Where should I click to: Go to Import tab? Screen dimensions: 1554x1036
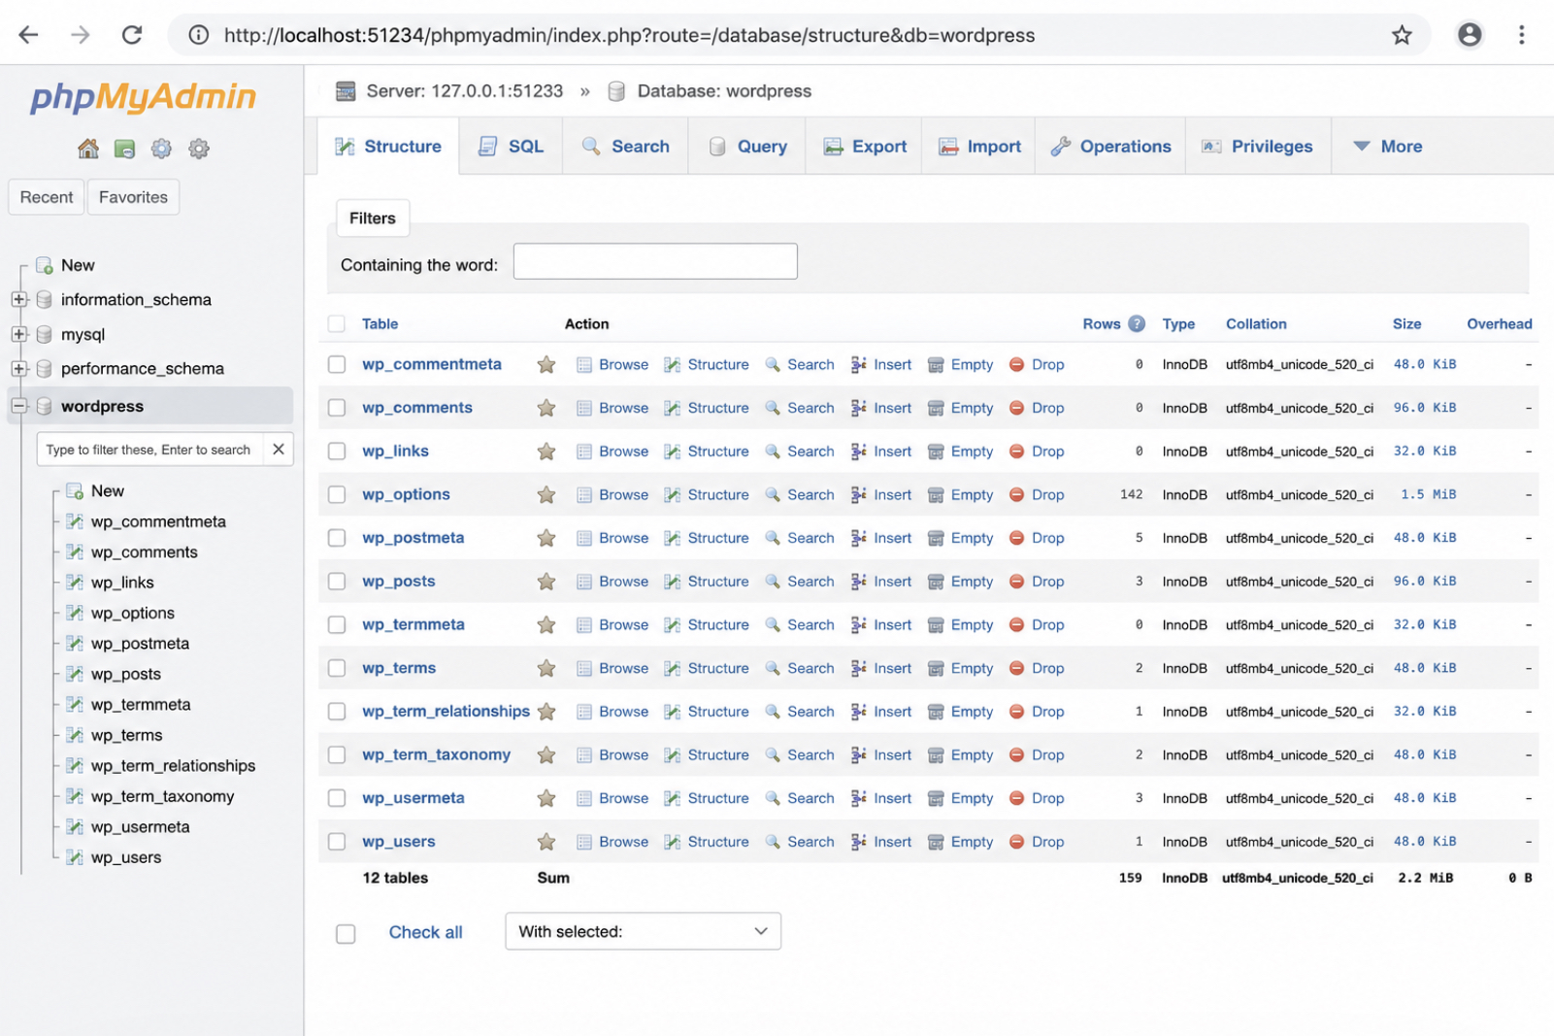[x=979, y=147]
